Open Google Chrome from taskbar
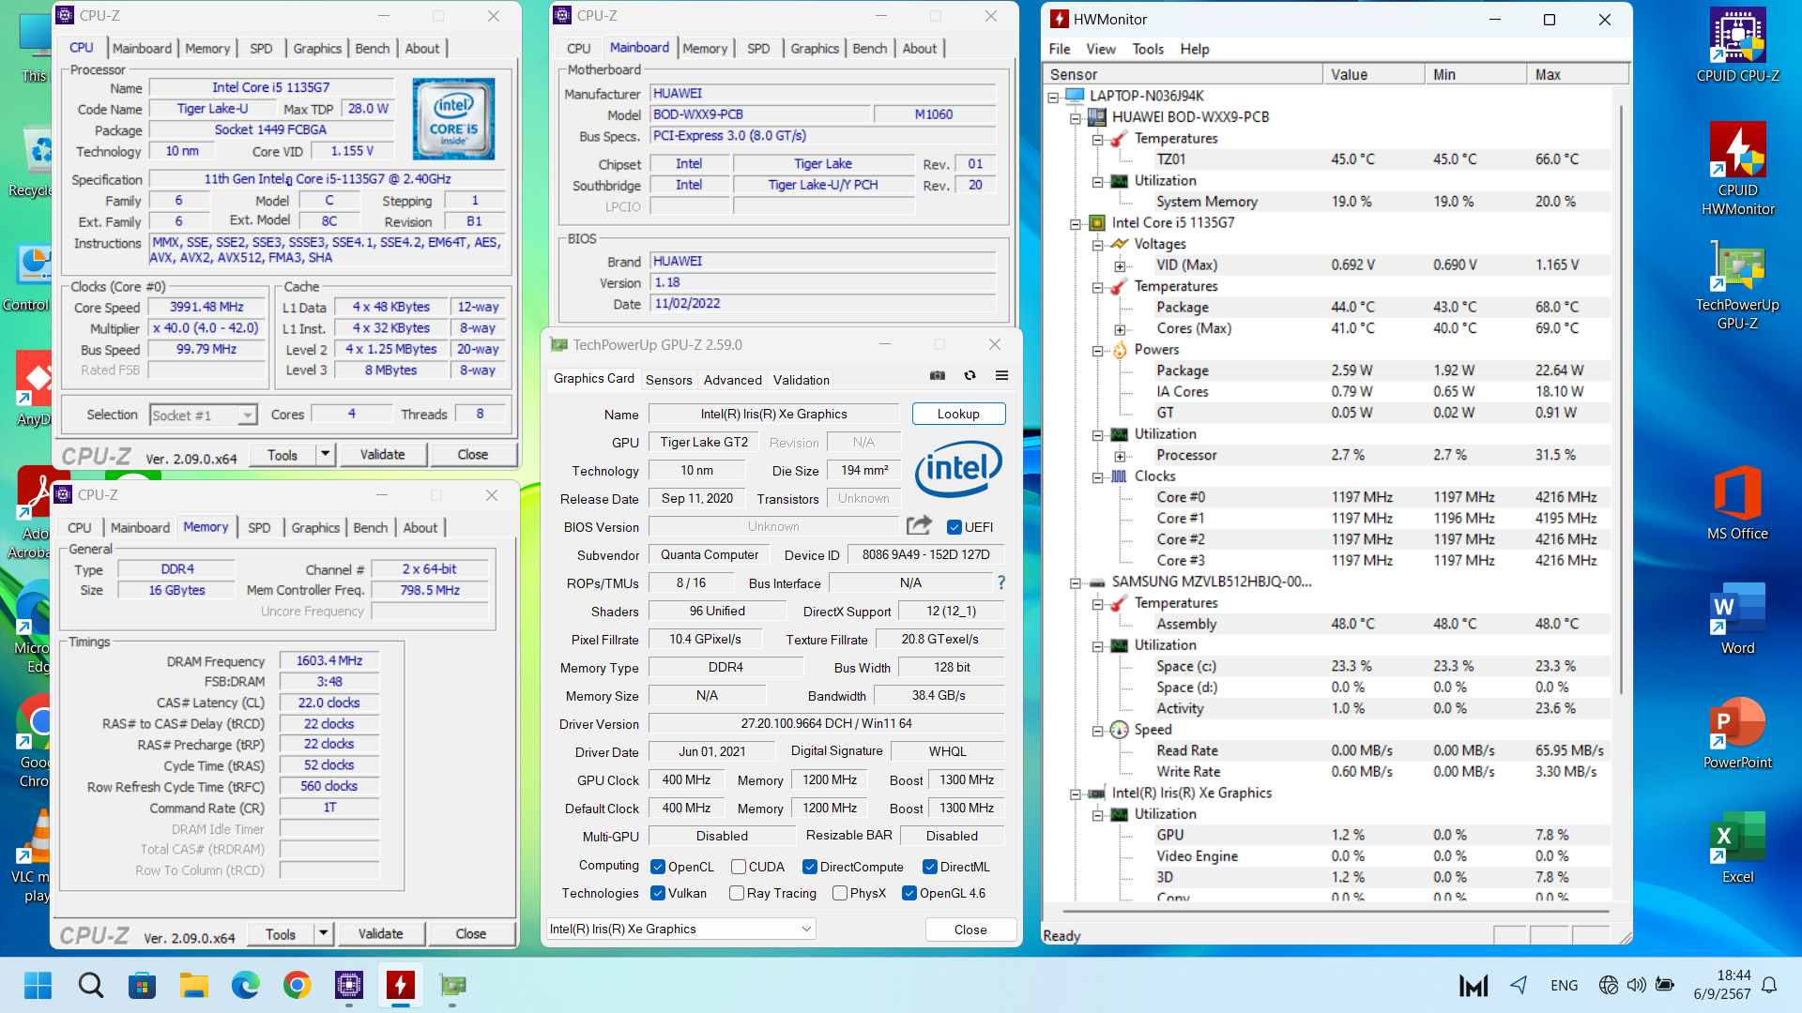The image size is (1802, 1013). pos(297,985)
